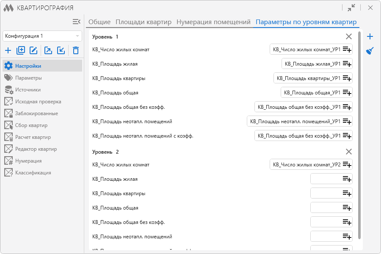Open Параметры in the sidebar
Screen dimensions: 381x254
tap(28, 78)
